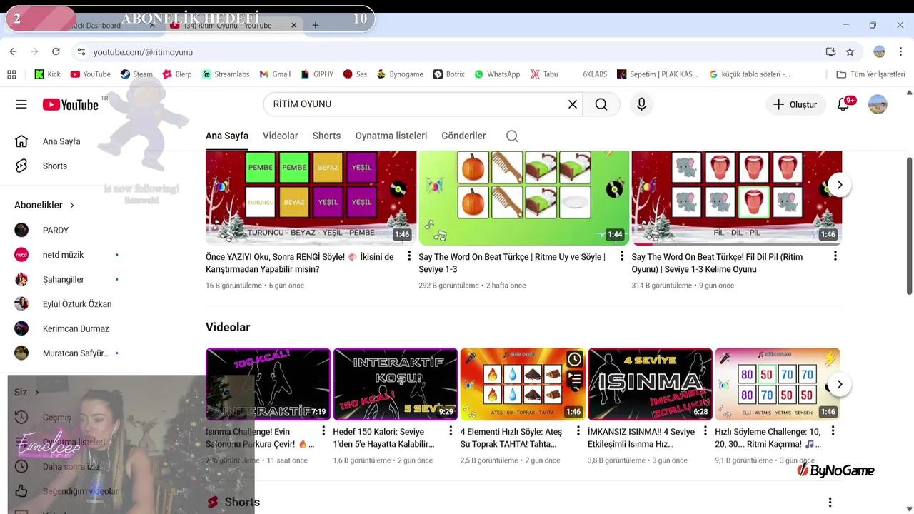Switch to the Kick Dashboard browser tab
This screenshot has width=914, height=514.
[x=107, y=25]
